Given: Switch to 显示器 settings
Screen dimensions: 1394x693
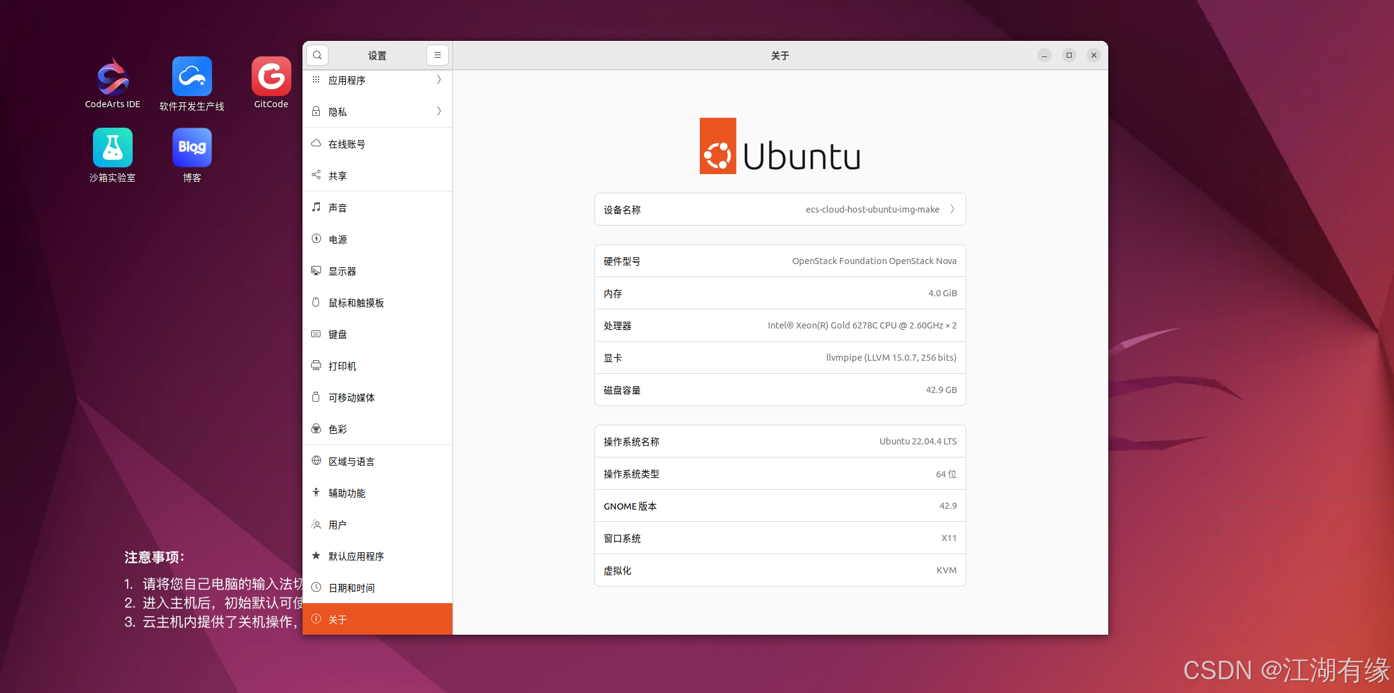Looking at the screenshot, I should pos(377,271).
